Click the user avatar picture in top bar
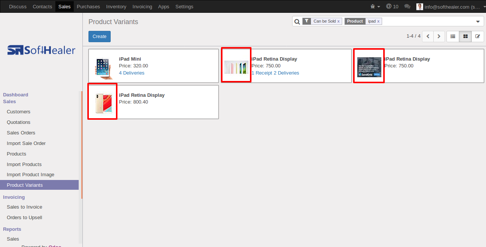Viewport: 486px width, 247px height. pos(420,6)
